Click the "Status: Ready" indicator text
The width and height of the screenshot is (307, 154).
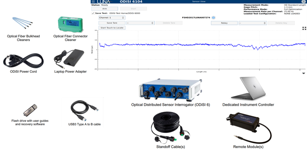point(100,5)
